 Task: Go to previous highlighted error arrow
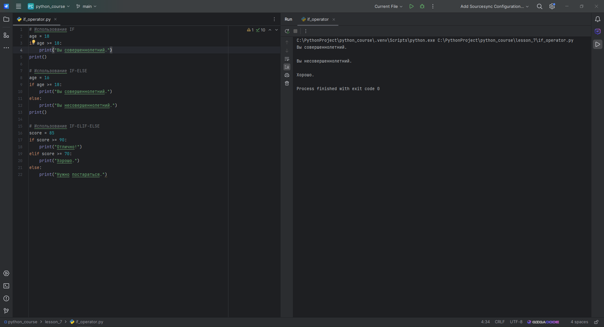pyautogui.click(x=270, y=30)
